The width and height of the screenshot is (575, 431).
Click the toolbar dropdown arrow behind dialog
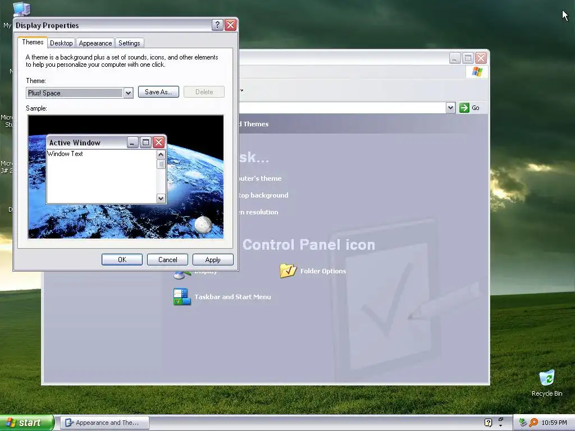click(241, 90)
